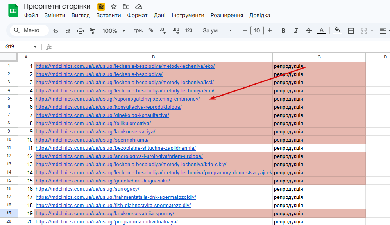This screenshot has height=225, width=390.
Task: Open the Вигляд menu
Action: 81,15
